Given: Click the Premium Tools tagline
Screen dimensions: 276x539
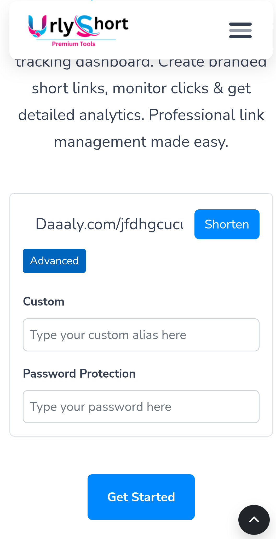Looking at the screenshot, I should tap(74, 44).
